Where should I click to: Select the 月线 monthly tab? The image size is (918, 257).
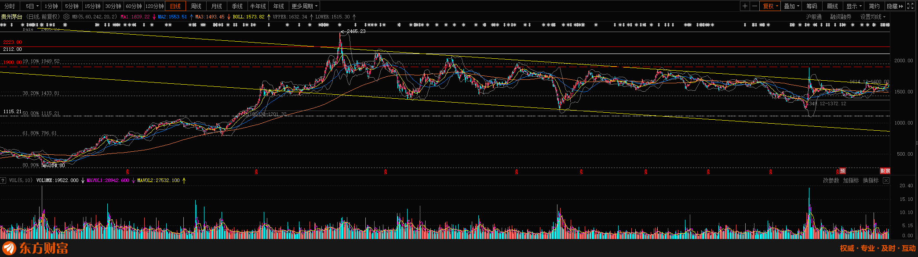[x=217, y=6]
